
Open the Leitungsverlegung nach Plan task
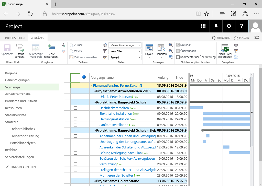click(121, 153)
